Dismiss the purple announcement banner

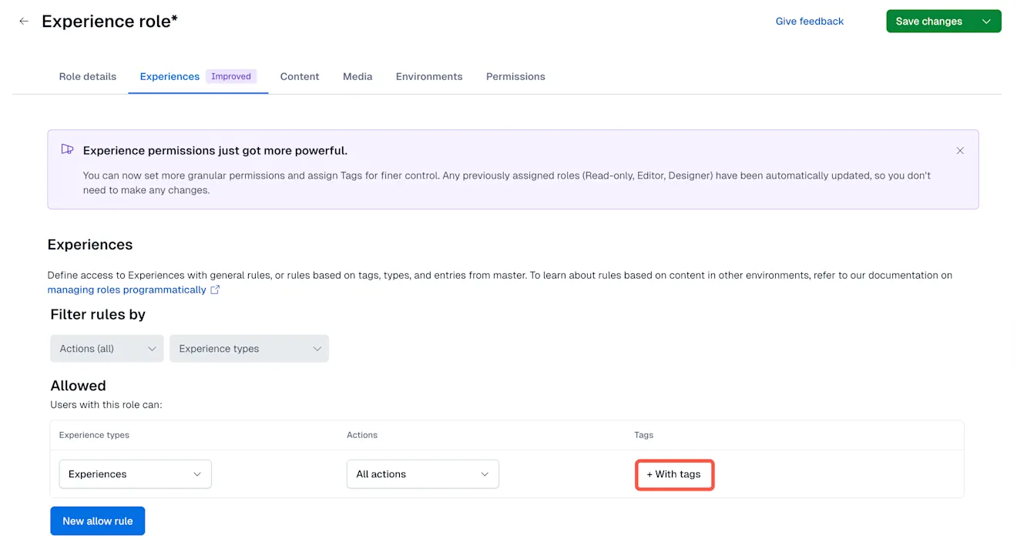(x=960, y=151)
